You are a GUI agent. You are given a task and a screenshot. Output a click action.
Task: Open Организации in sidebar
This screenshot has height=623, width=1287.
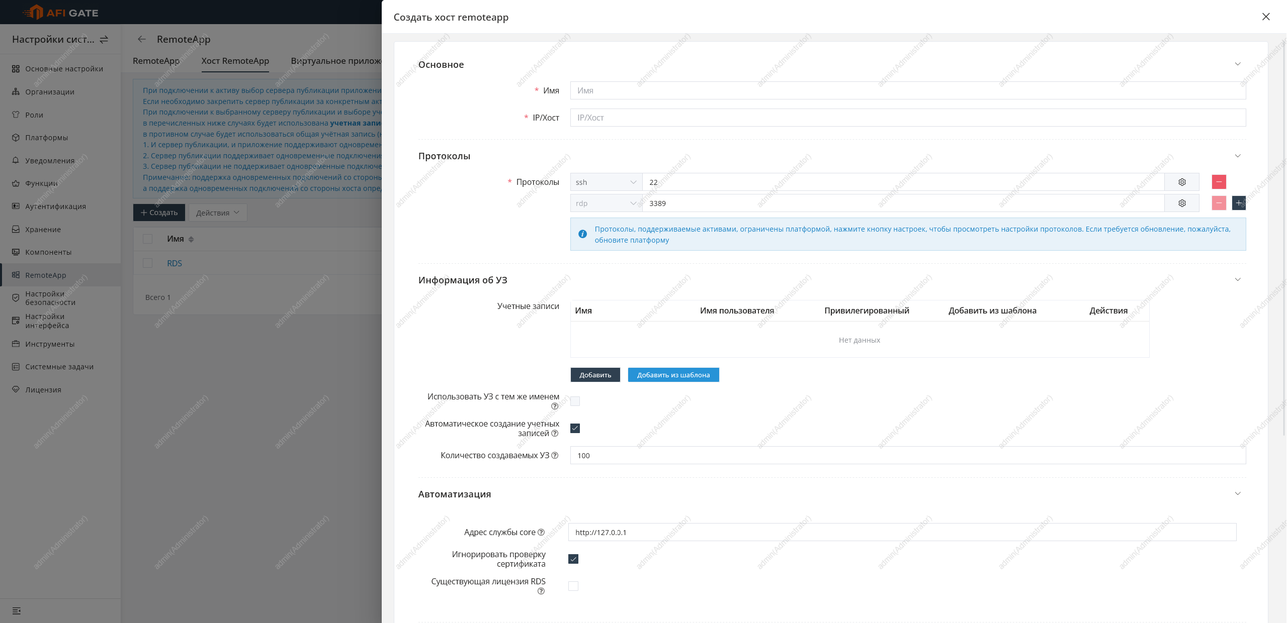(x=60, y=92)
